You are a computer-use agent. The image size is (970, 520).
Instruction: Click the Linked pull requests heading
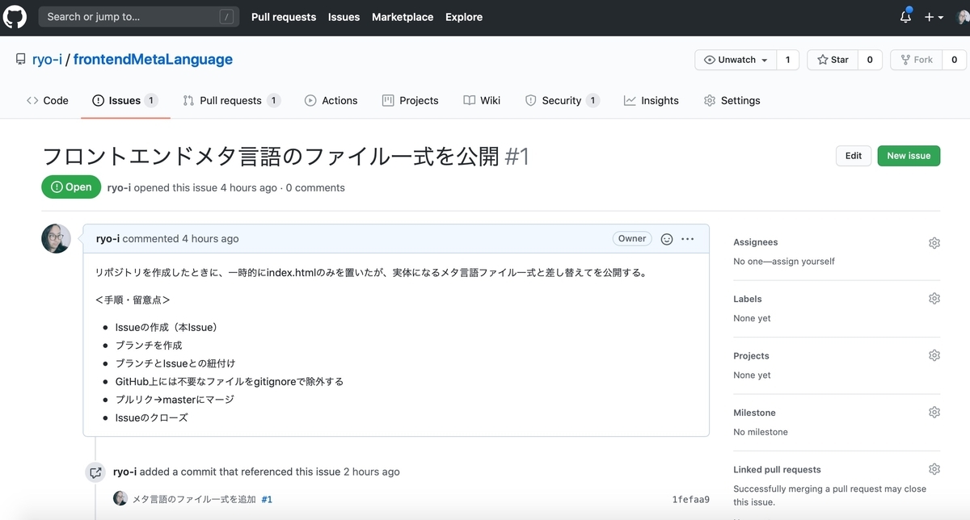(x=777, y=469)
